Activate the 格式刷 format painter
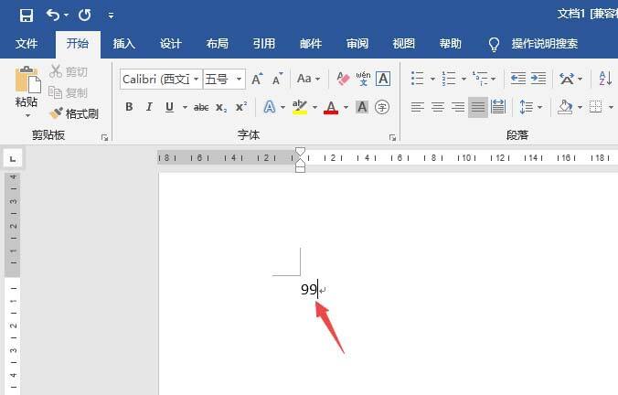 [x=74, y=113]
